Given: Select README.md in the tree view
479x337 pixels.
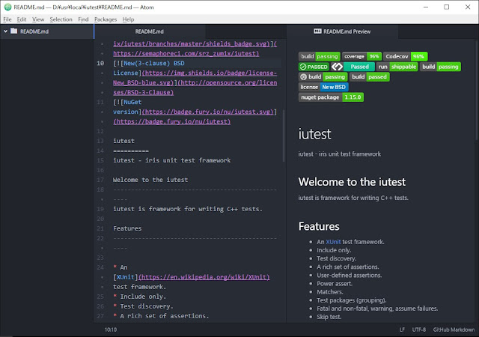Looking at the screenshot, I should coord(34,31).
